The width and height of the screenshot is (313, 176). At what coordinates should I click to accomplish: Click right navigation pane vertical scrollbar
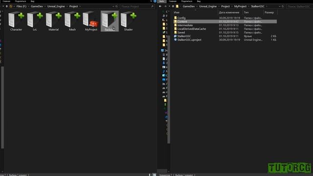click(x=169, y=90)
